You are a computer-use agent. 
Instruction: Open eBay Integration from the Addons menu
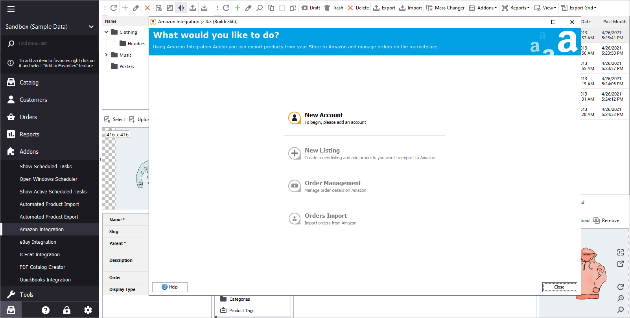pos(38,242)
